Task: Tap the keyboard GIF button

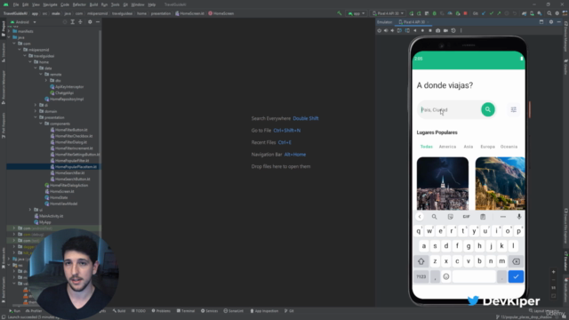Action: 466,217
